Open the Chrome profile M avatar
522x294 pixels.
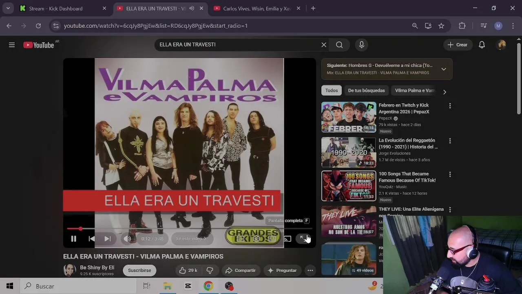tap(498, 26)
